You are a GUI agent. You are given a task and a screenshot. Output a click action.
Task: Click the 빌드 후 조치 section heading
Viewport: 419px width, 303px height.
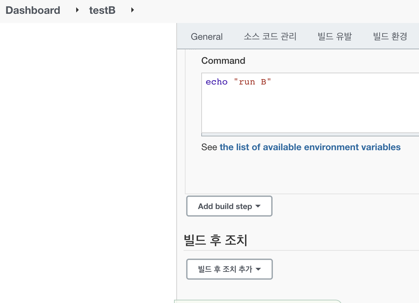215,241
